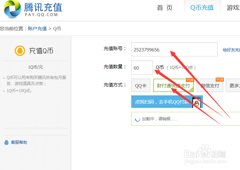Viewport: 240px width, 170px height.
Task: Select 财付通快捷支付 payment method
Action: point(174,85)
